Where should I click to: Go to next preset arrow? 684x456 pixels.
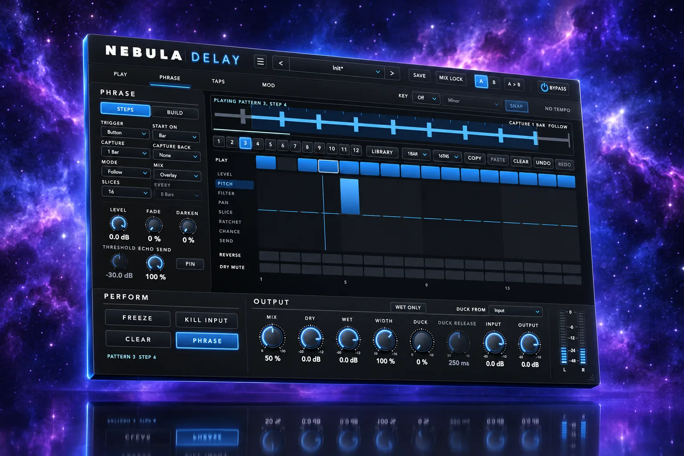pos(392,73)
